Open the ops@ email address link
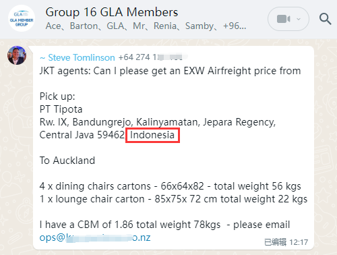 point(95,237)
